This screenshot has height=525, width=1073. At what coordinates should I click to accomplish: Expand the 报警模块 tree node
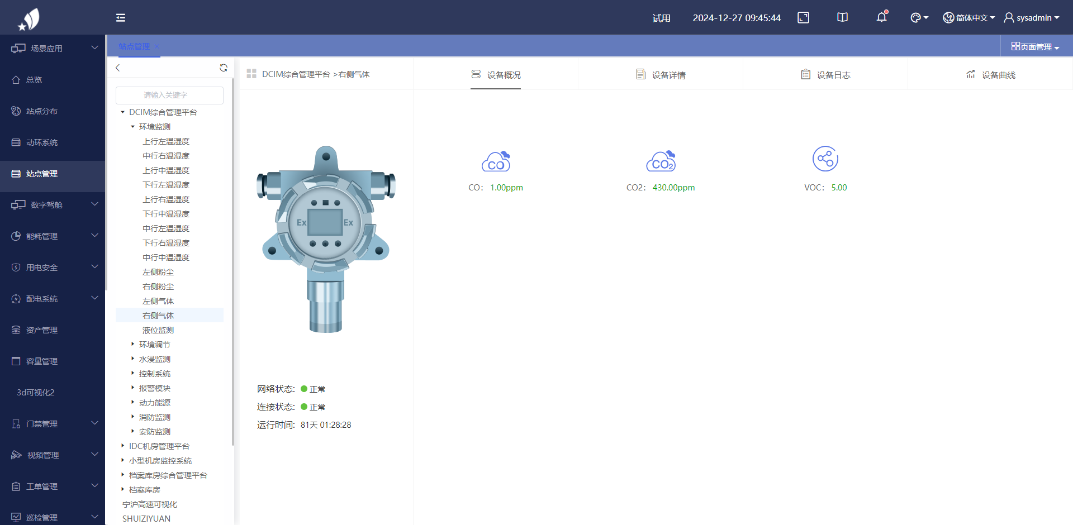point(132,388)
